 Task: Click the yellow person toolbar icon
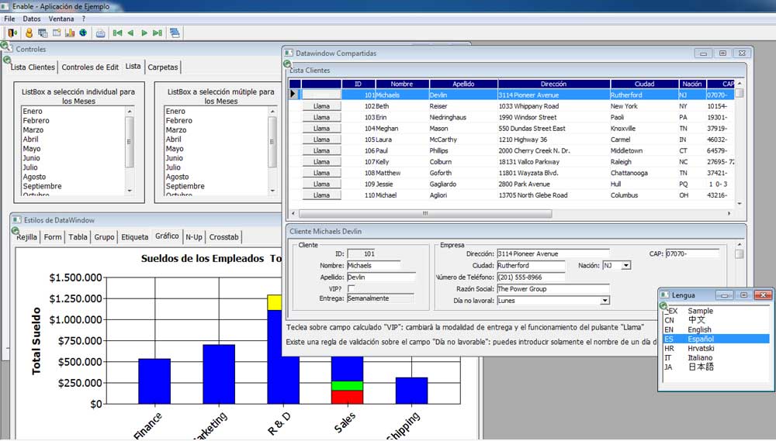coord(29,33)
